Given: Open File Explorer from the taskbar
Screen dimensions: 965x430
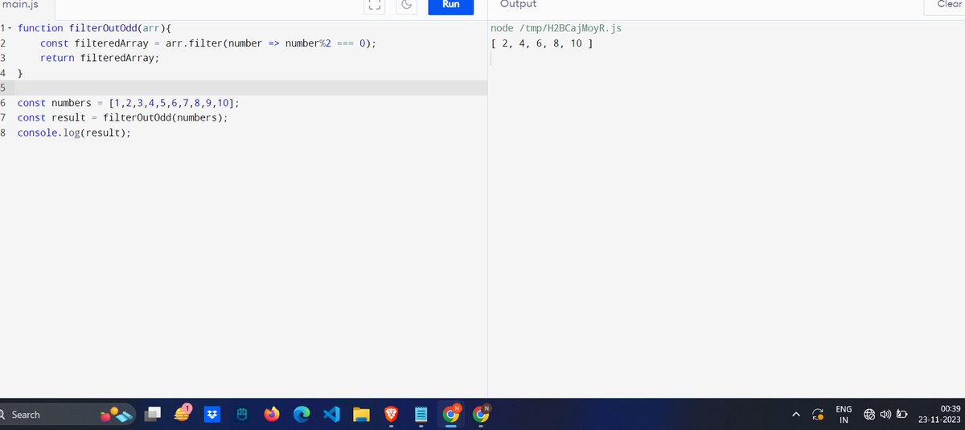Looking at the screenshot, I should pos(360,415).
